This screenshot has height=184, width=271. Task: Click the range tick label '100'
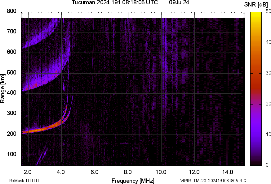pos(11,154)
